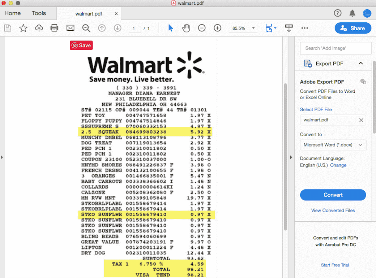The height and width of the screenshot is (278, 376).
Task: Open the Help question mark icon
Action: pos(338,13)
